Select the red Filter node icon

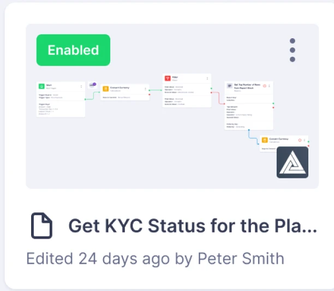[x=167, y=79]
